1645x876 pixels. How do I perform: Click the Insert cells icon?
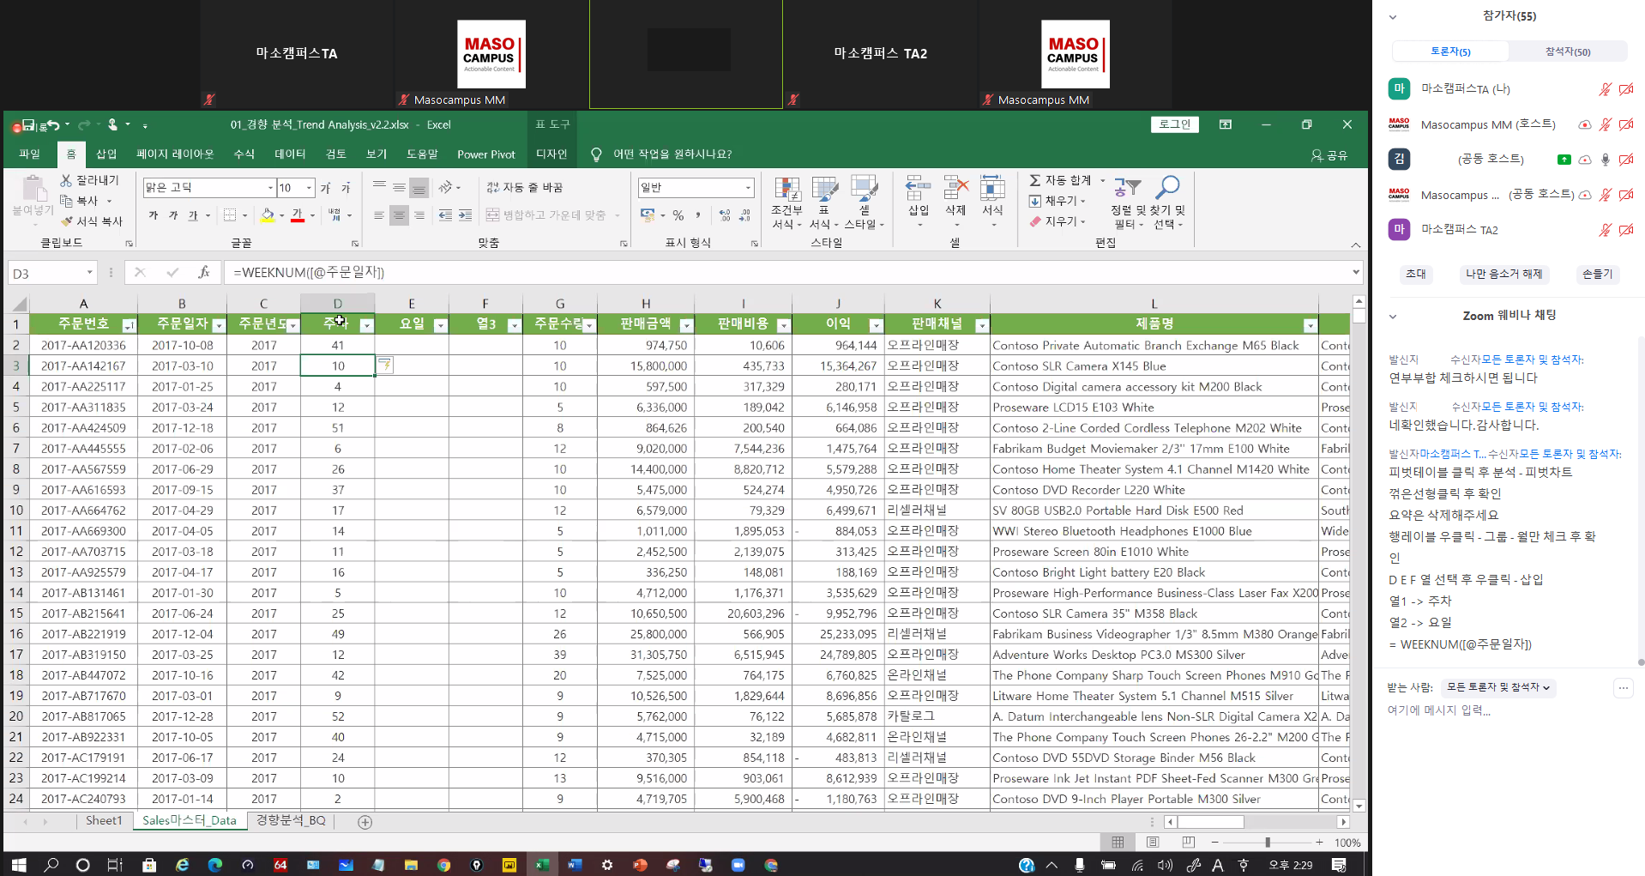918,190
